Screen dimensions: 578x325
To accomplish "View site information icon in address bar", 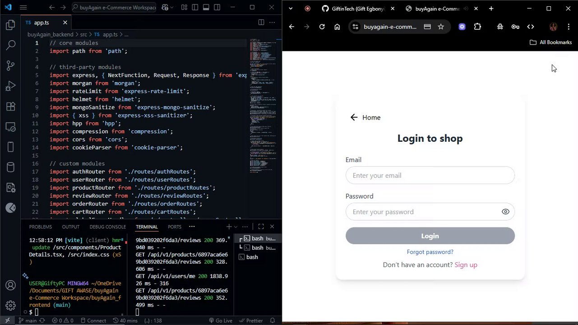I will 355,27.
